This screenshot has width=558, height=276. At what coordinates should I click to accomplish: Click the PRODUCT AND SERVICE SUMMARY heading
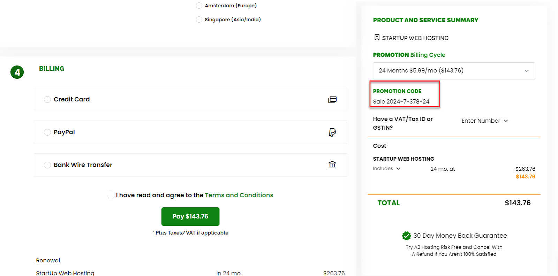(x=425, y=20)
